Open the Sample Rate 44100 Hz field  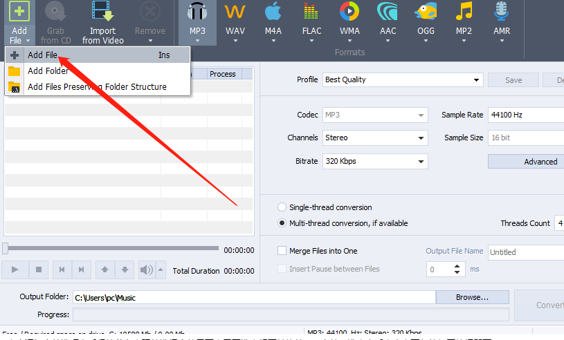pos(526,115)
